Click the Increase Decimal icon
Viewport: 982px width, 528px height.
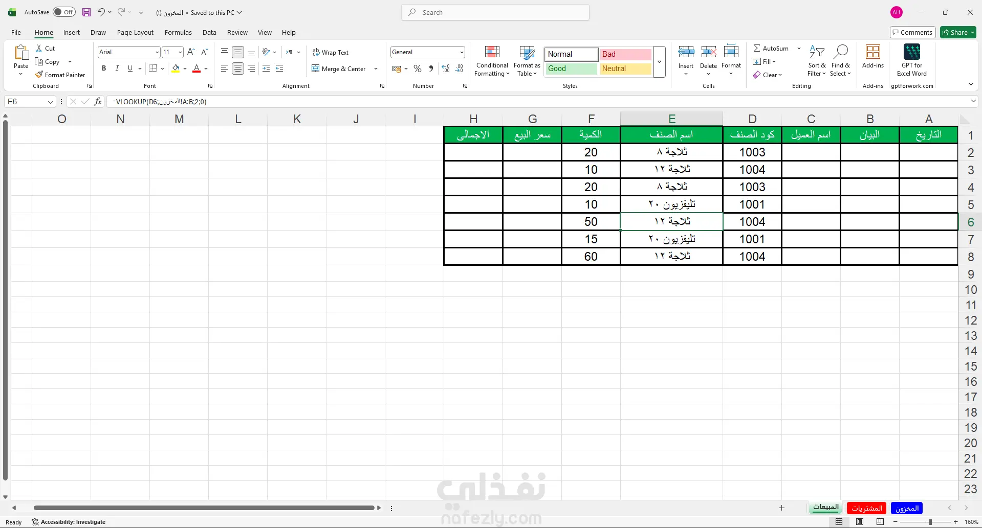tap(446, 68)
